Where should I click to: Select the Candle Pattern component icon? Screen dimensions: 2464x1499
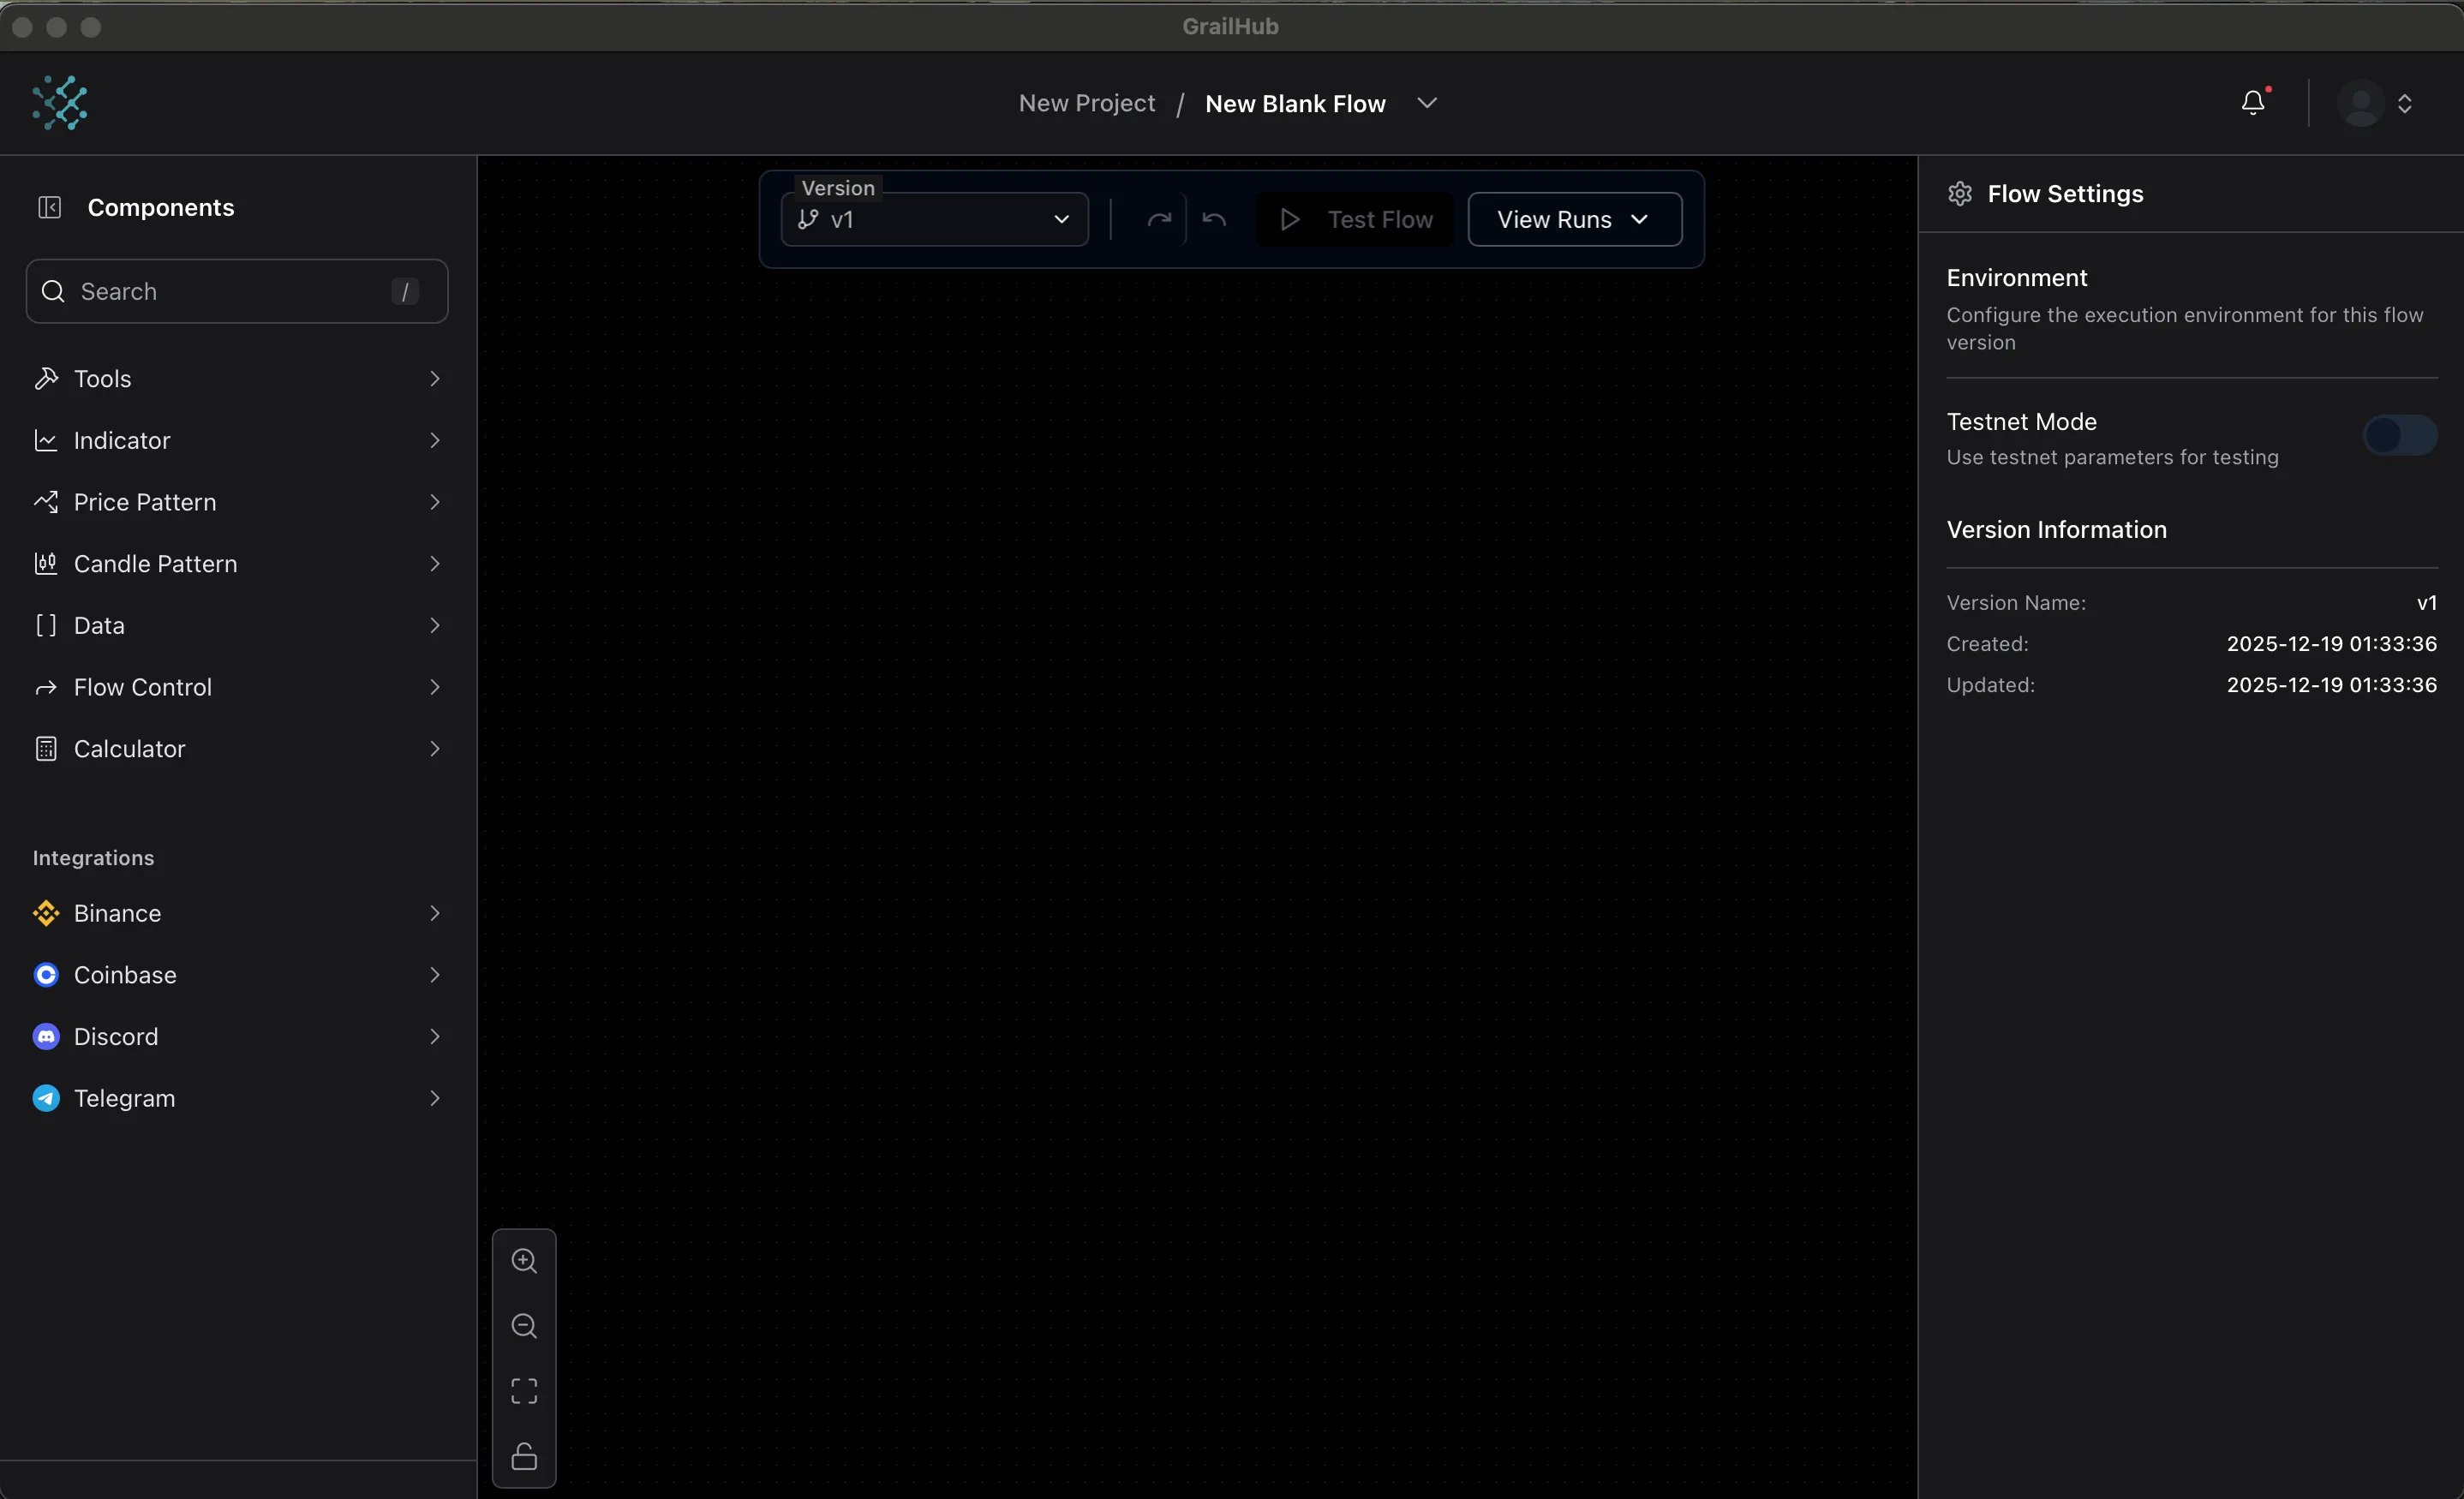click(x=45, y=563)
